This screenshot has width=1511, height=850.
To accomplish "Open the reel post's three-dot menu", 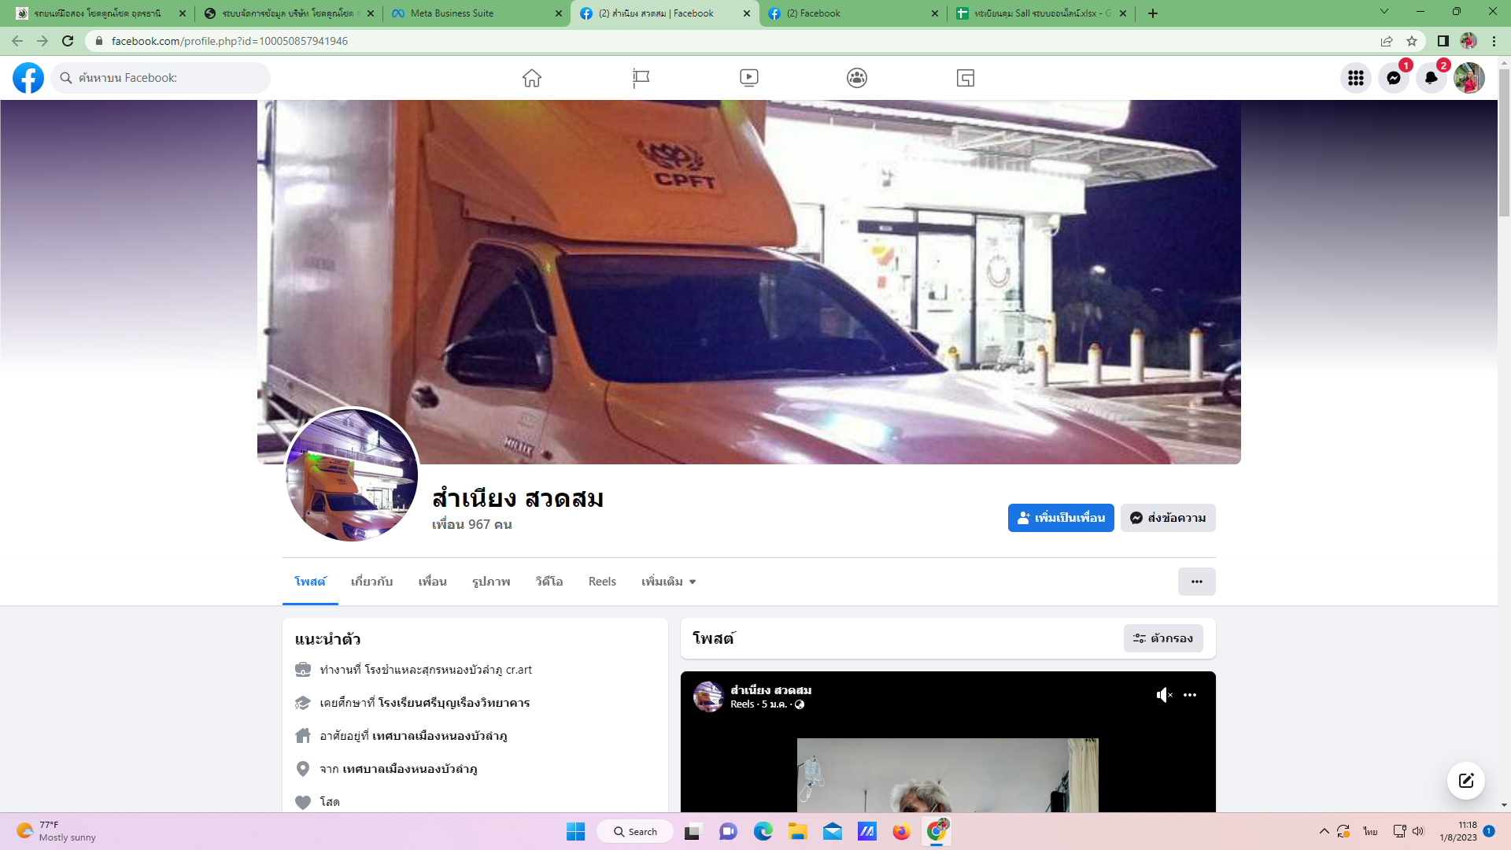I will point(1190,695).
